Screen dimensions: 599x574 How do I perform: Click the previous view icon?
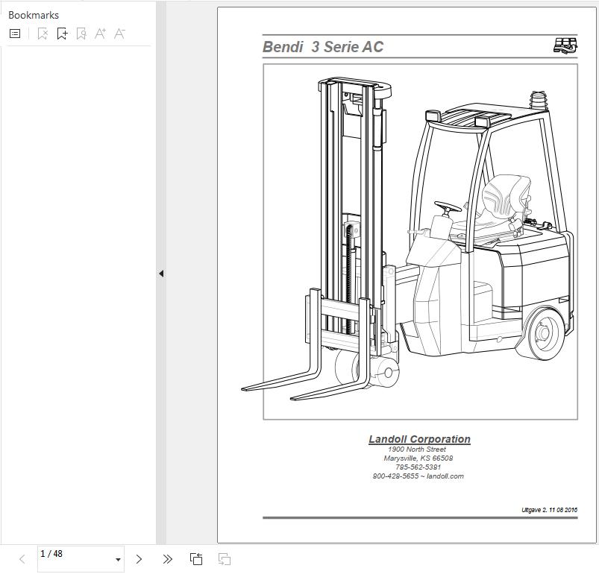pos(196,559)
